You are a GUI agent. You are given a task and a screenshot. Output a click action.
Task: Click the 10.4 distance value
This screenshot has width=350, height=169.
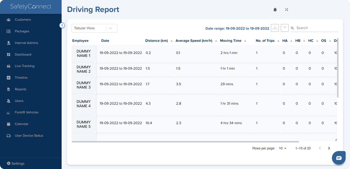click(x=149, y=123)
